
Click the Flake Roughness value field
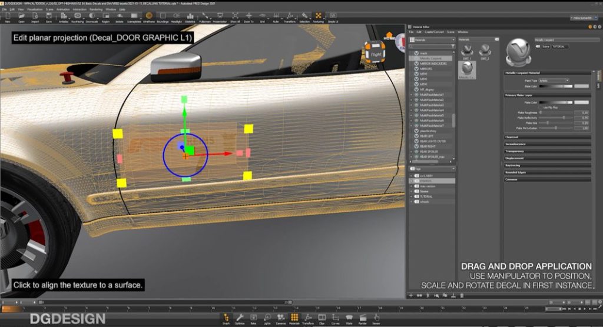coord(581,112)
